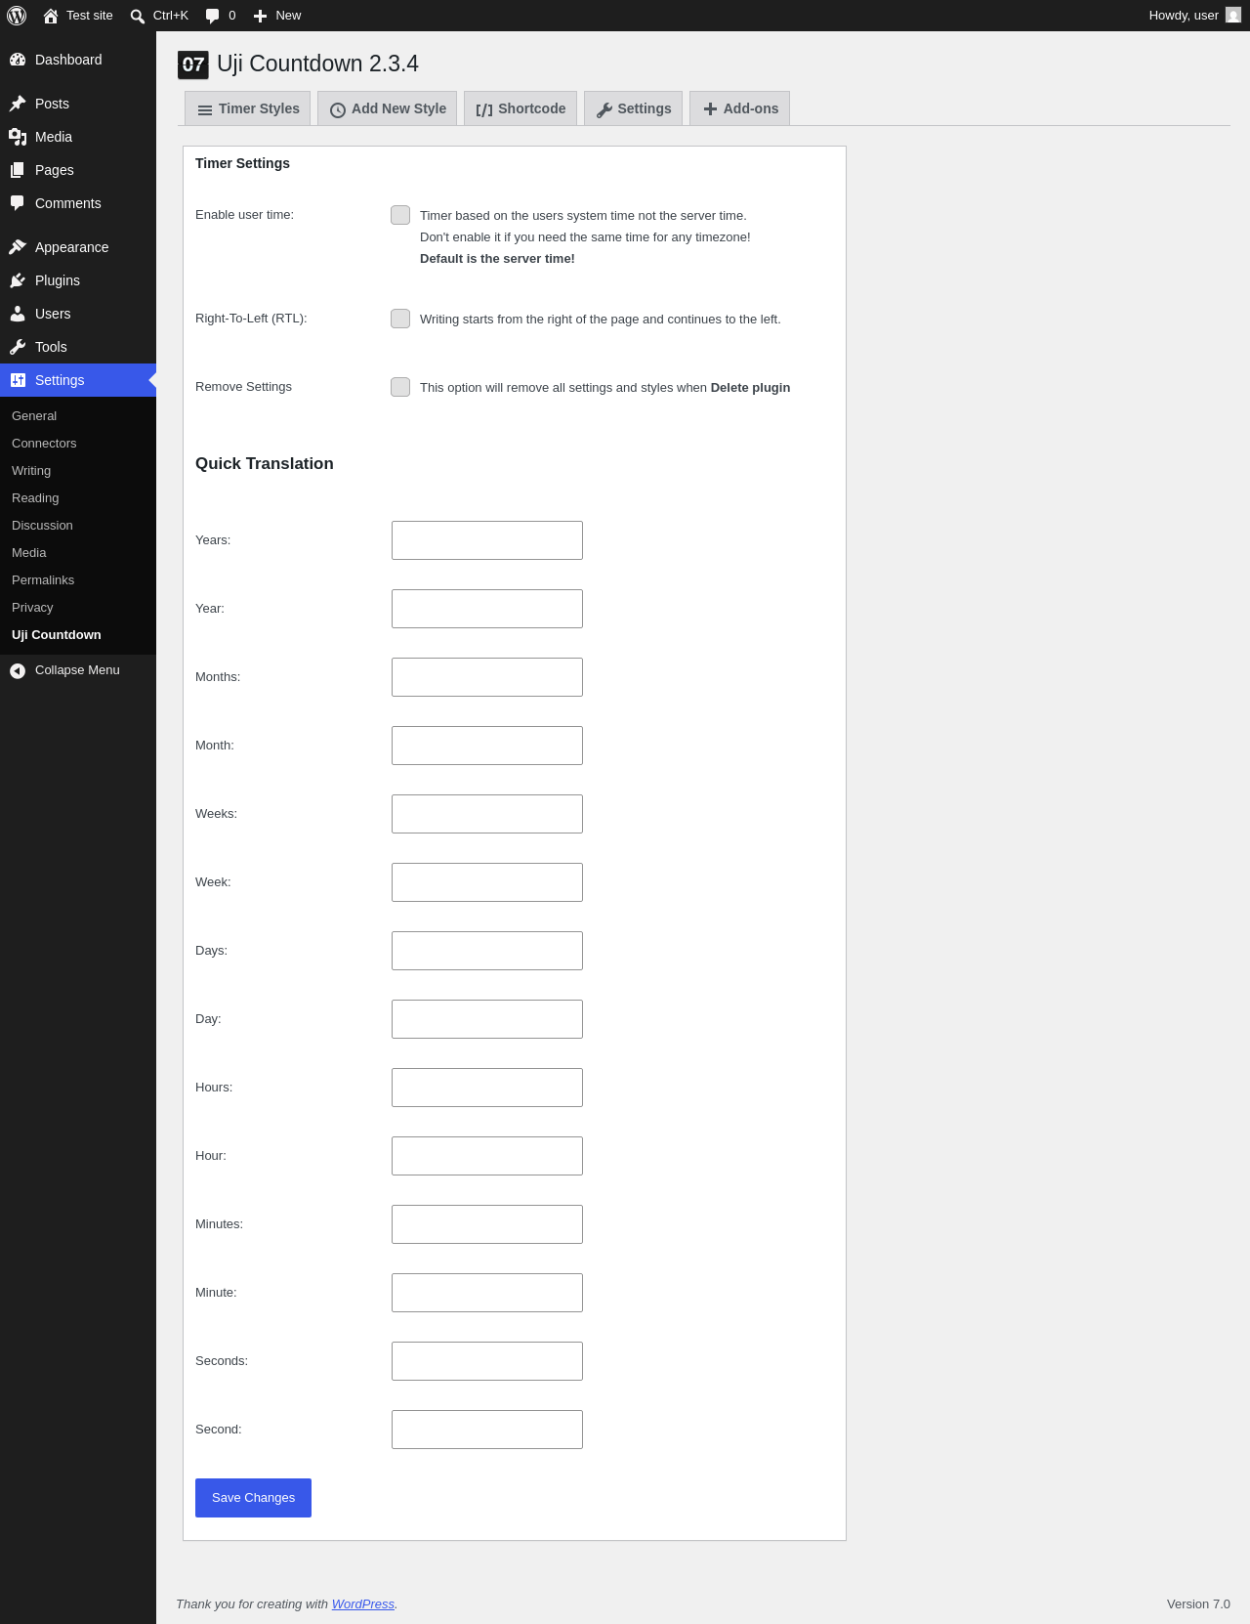Click the Save Changes button
The width and height of the screenshot is (1250, 1624).
(253, 1498)
